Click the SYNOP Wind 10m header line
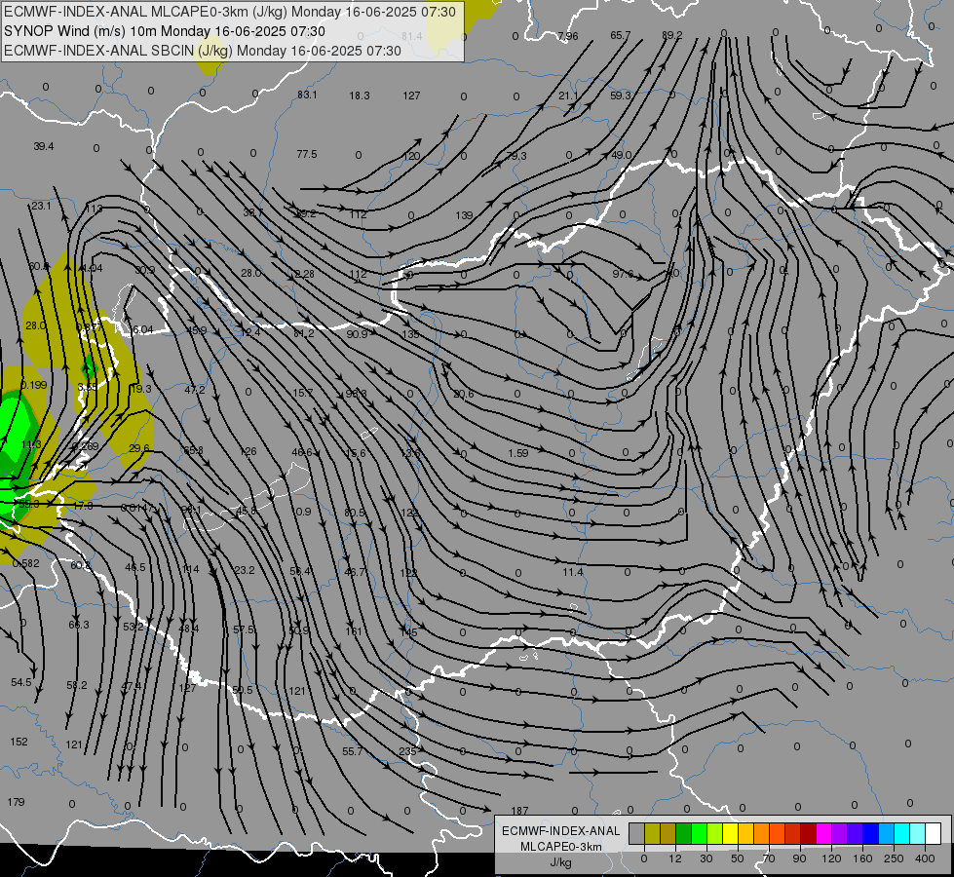Viewport: 954px width, 877px height. (x=165, y=31)
